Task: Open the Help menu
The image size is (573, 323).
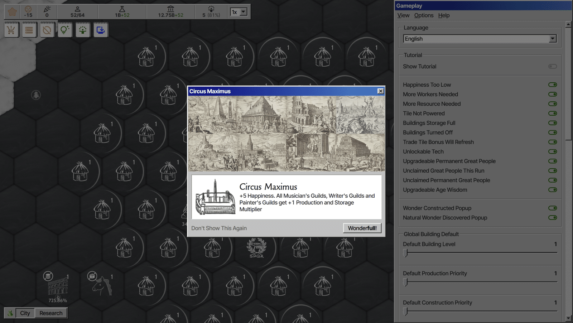Action: pyautogui.click(x=444, y=15)
